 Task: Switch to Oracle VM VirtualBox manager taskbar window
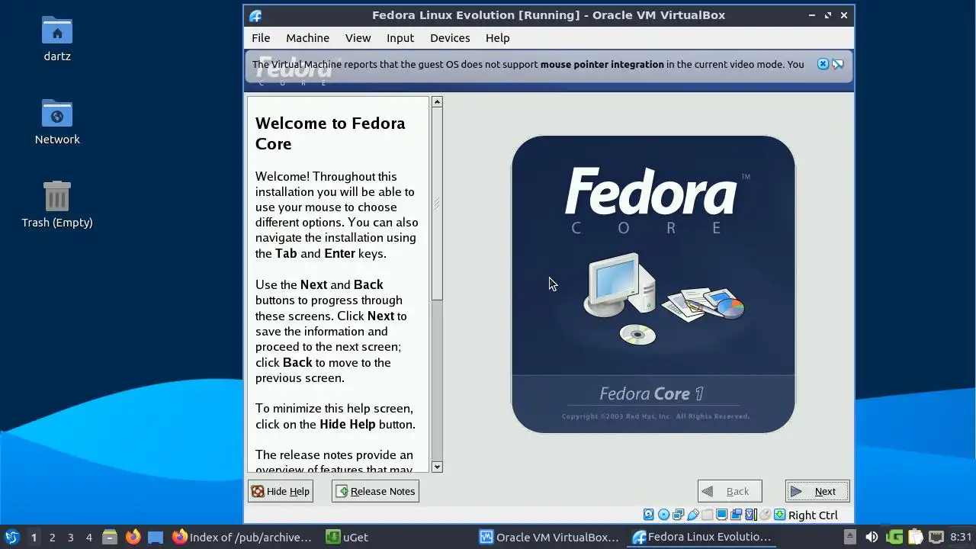(x=550, y=537)
